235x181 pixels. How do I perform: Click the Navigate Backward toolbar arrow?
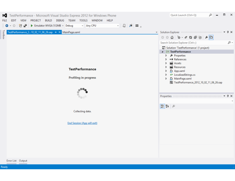tap(7, 25)
